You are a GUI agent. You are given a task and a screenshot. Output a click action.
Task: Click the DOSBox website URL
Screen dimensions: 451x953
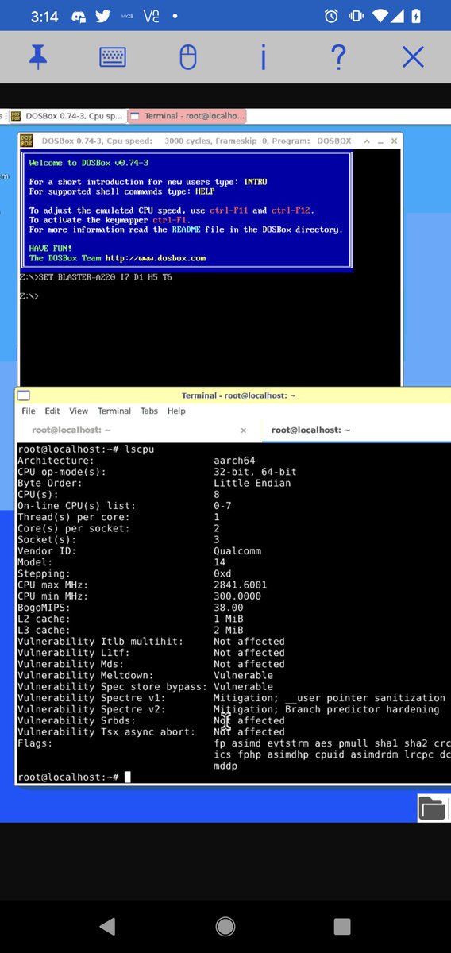click(154, 258)
